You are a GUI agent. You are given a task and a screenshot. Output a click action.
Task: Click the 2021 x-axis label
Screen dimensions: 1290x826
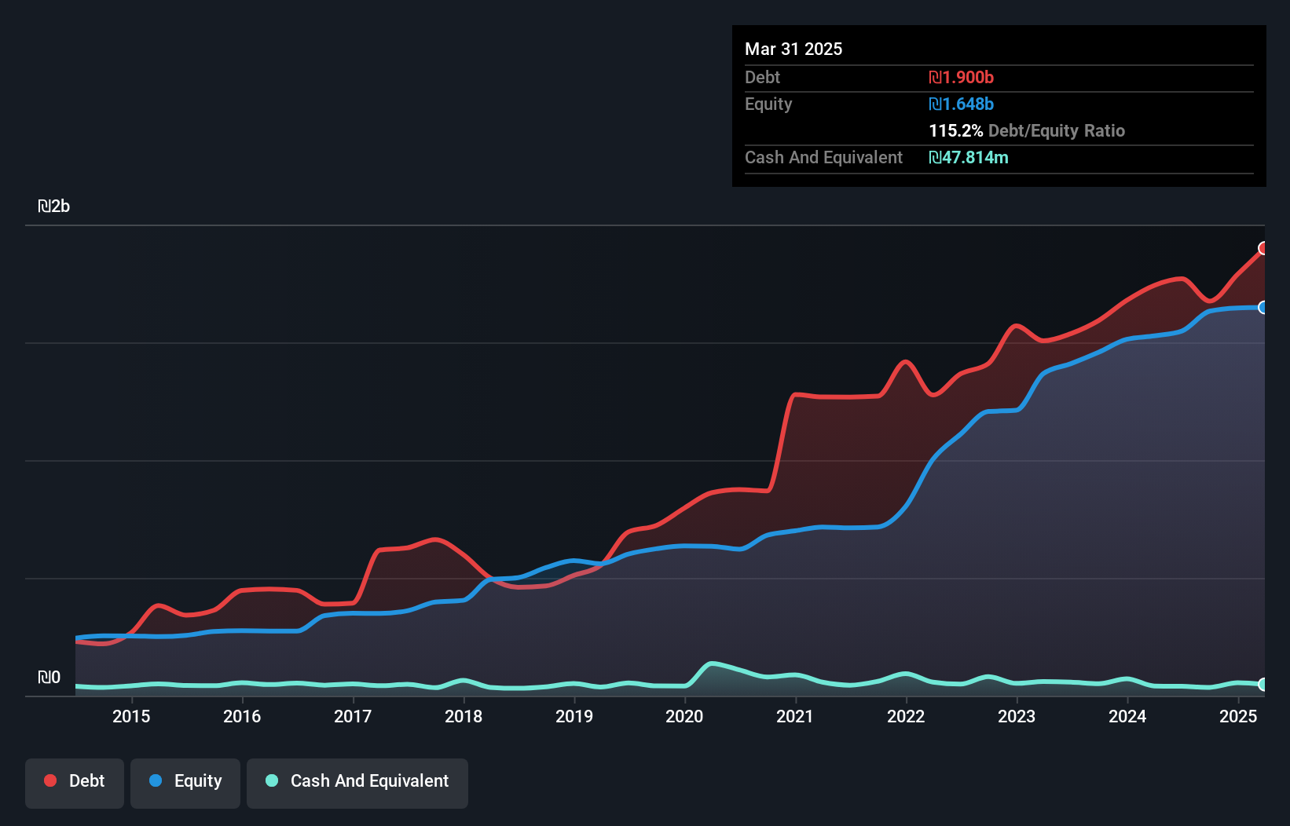tap(795, 716)
